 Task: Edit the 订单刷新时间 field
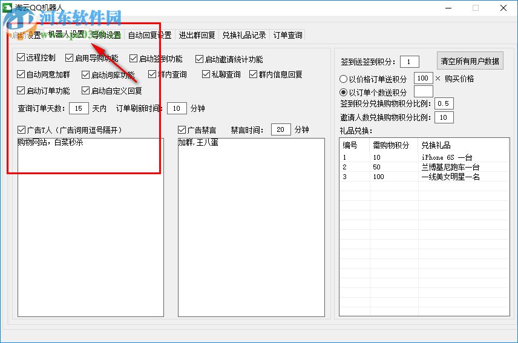click(177, 108)
